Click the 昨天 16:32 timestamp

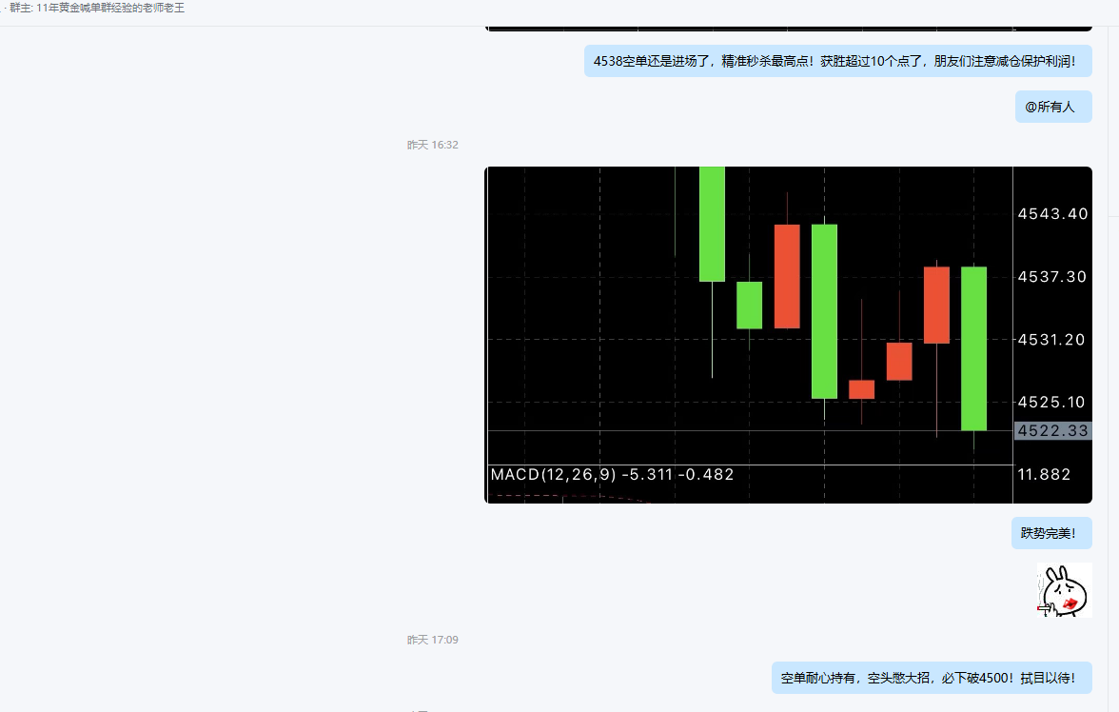point(432,145)
